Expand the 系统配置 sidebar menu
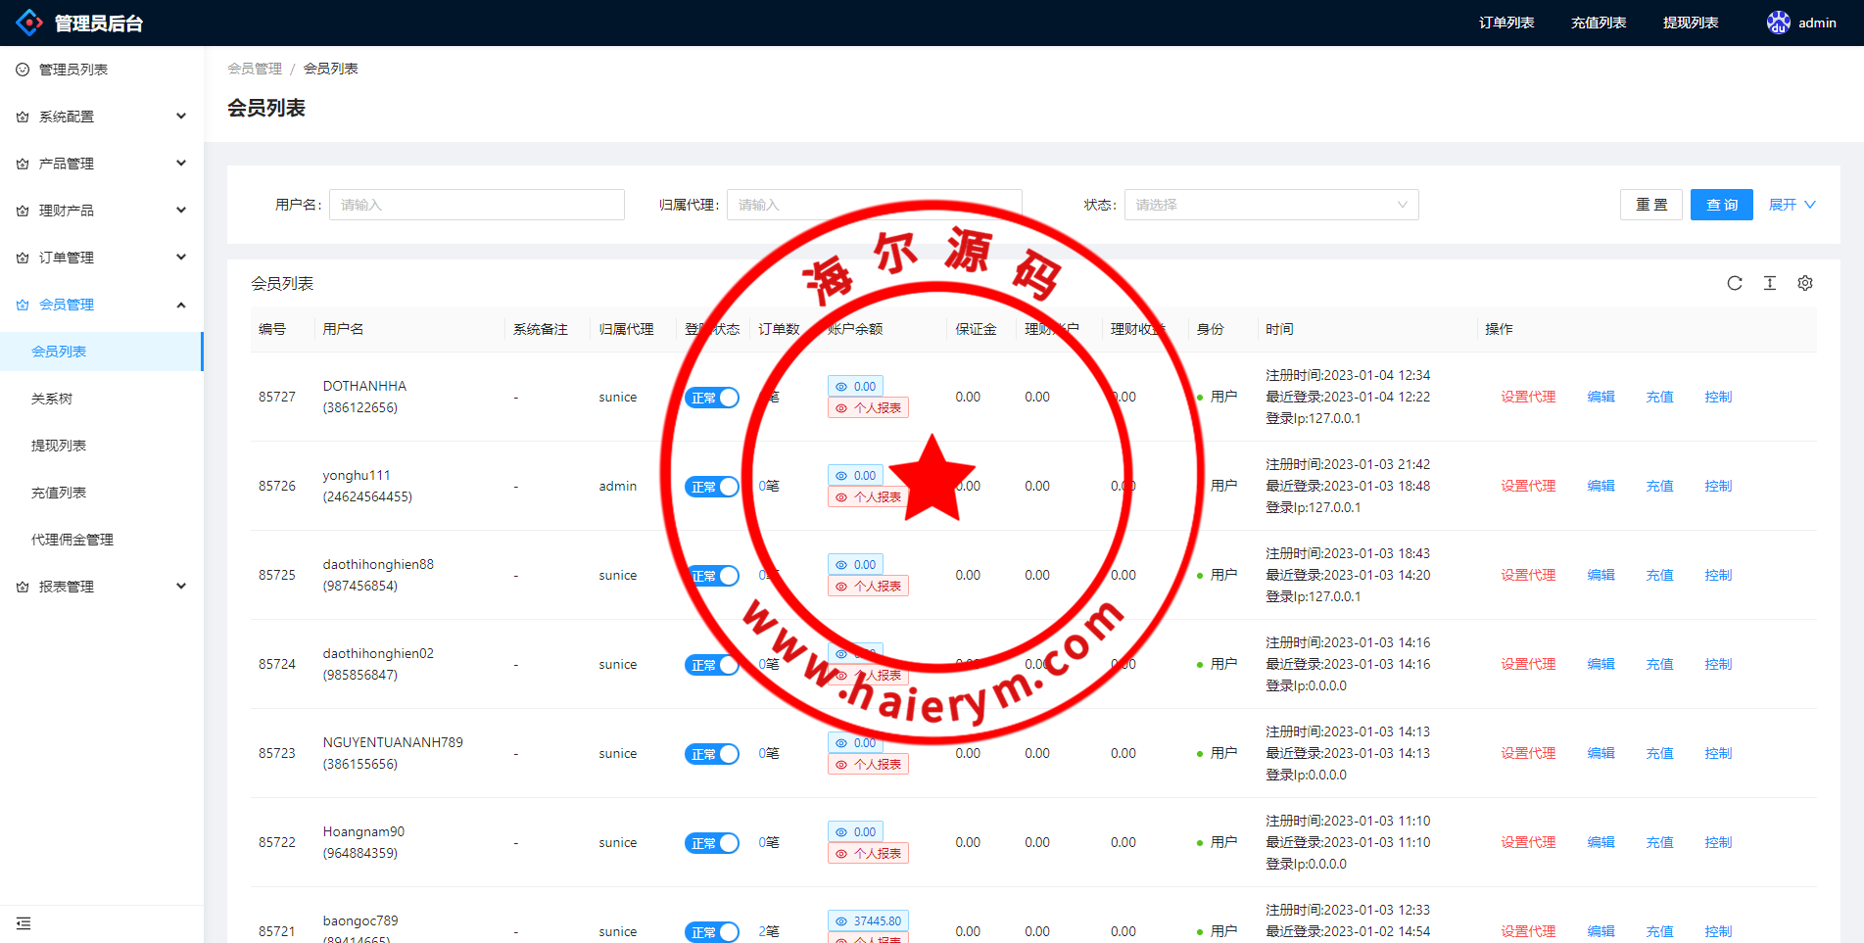1864x943 pixels. (x=102, y=117)
